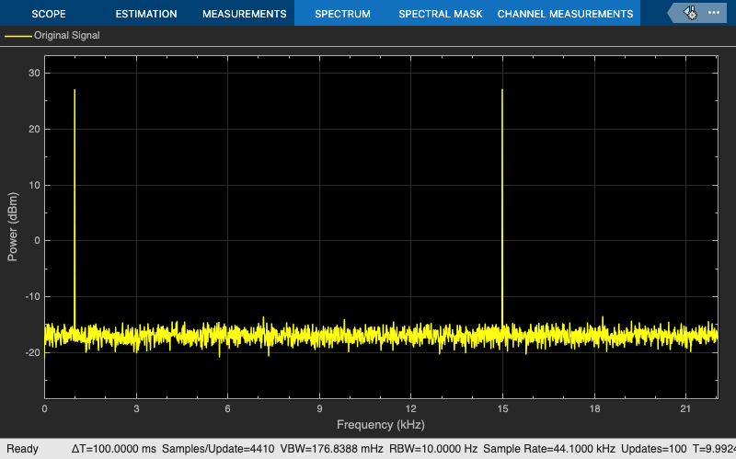
Task: Click the Ready status text
Action: [22, 449]
